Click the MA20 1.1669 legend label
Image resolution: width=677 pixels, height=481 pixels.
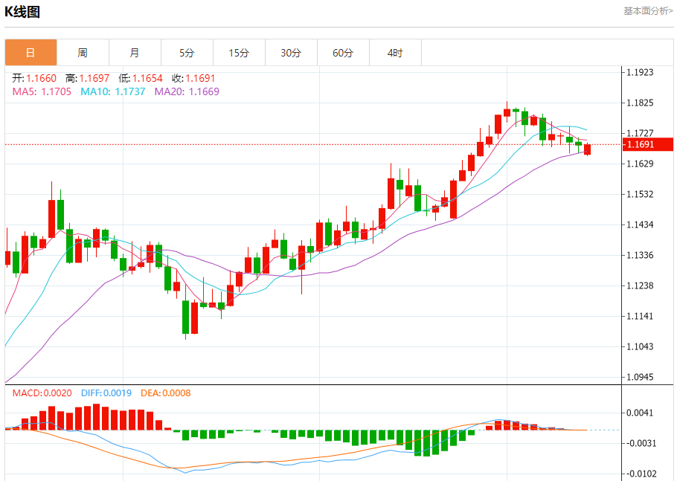[187, 91]
